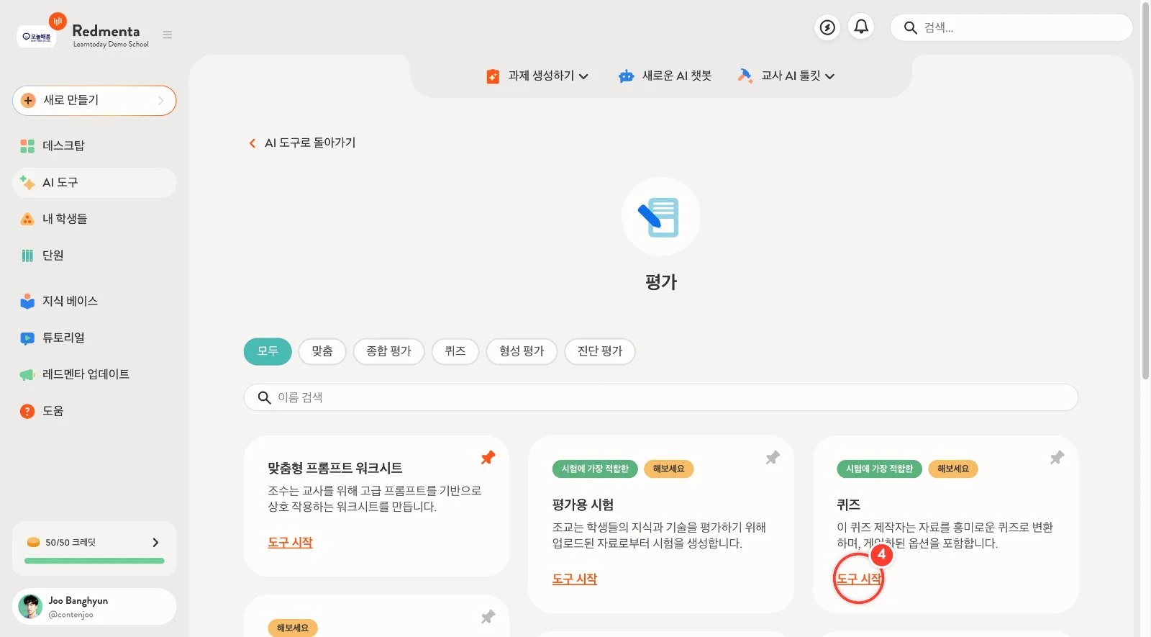Click the AI 도구 sparkle icon
Image resolution: width=1151 pixels, height=637 pixels.
click(x=27, y=183)
